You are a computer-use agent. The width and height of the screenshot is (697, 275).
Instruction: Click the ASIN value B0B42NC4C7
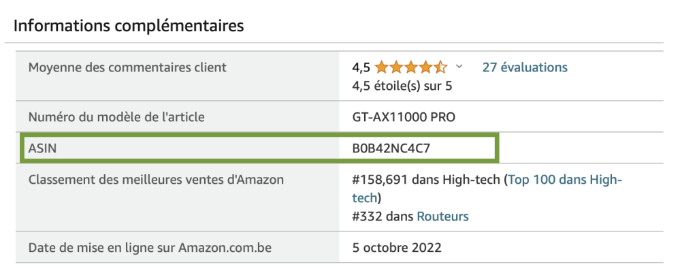391,148
